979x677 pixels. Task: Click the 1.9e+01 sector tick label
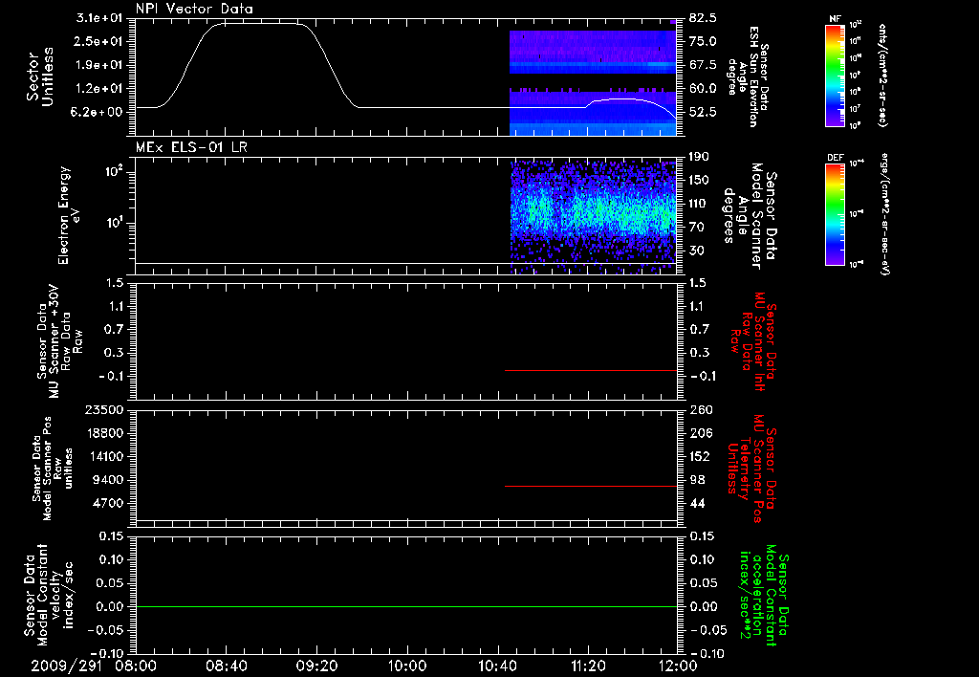pos(98,65)
